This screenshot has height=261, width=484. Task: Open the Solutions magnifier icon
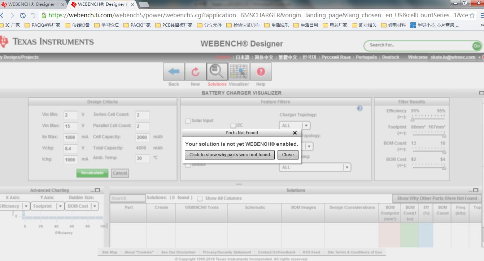217,72
